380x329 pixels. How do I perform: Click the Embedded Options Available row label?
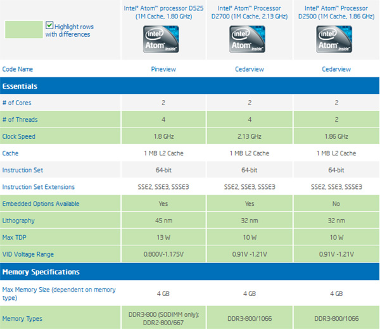pos(41,204)
